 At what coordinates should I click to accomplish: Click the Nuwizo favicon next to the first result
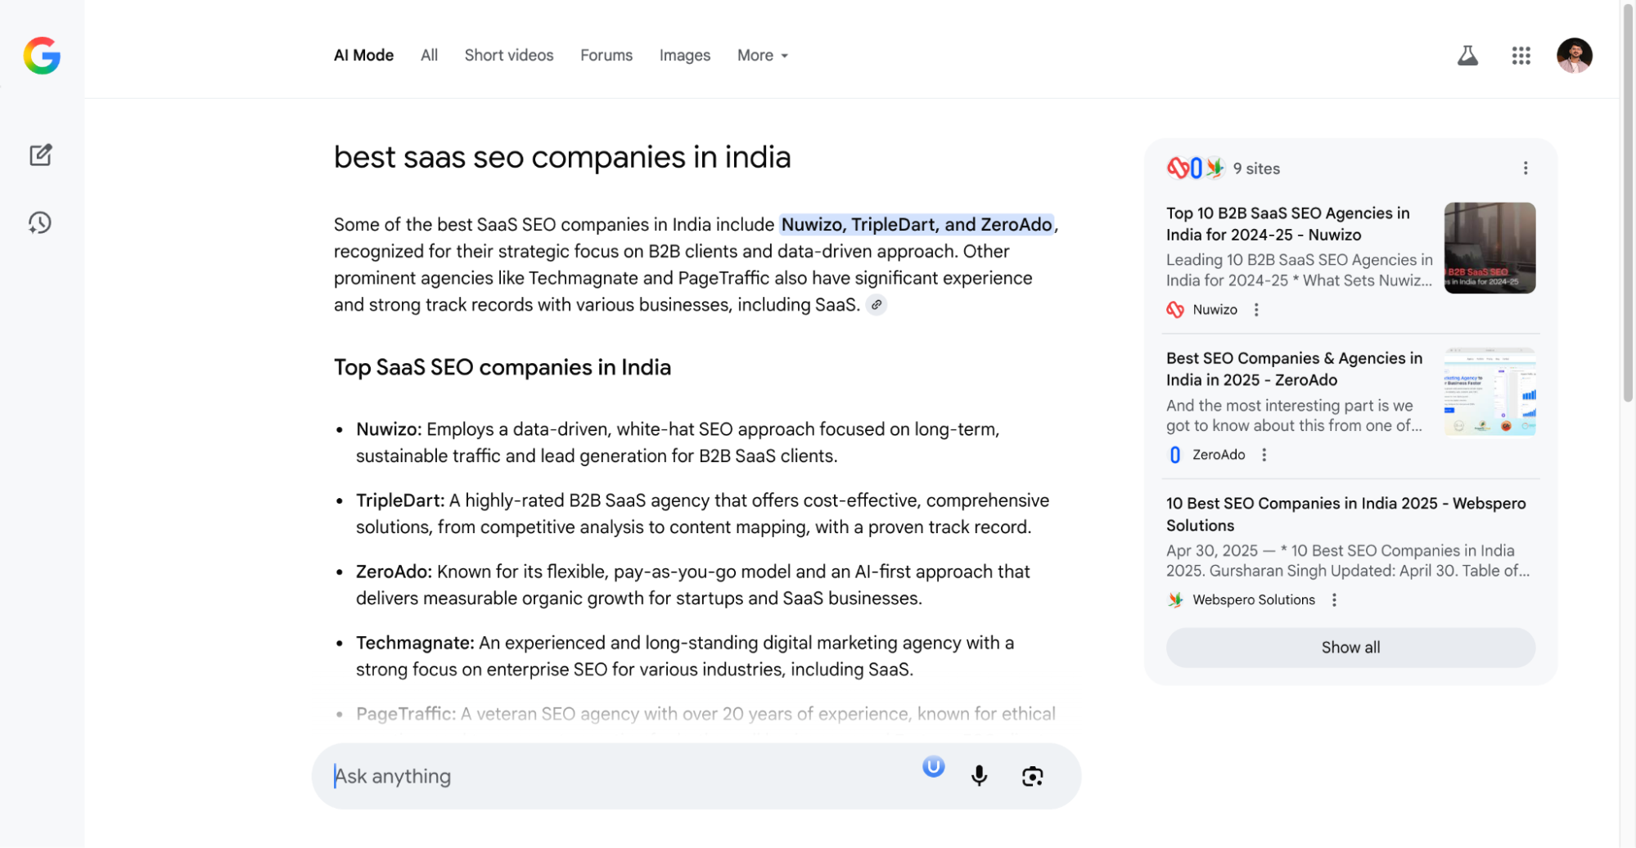[x=1175, y=309]
